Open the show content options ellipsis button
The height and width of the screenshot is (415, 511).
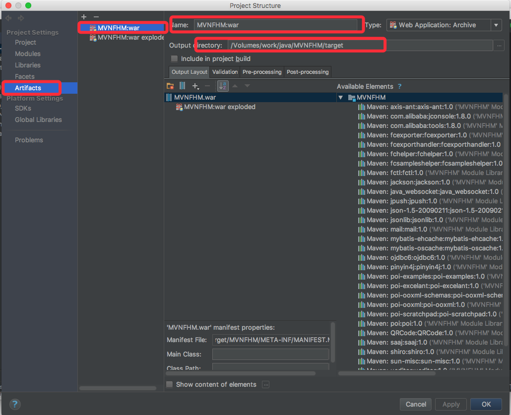point(266,385)
